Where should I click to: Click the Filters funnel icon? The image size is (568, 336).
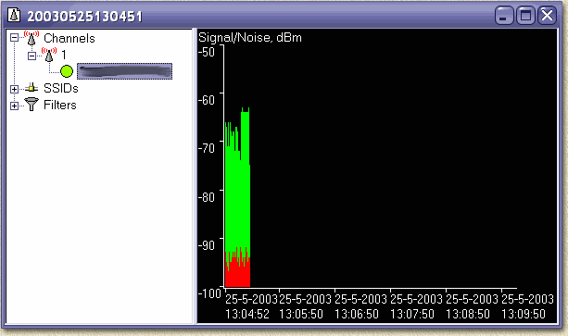click(32, 105)
